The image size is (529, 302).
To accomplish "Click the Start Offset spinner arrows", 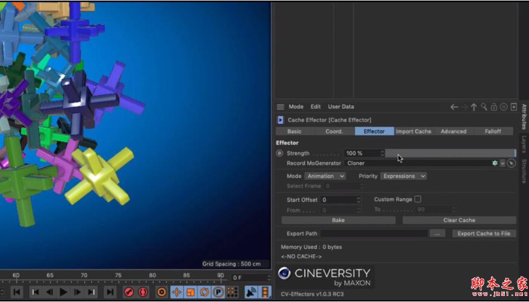I will (359, 200).
